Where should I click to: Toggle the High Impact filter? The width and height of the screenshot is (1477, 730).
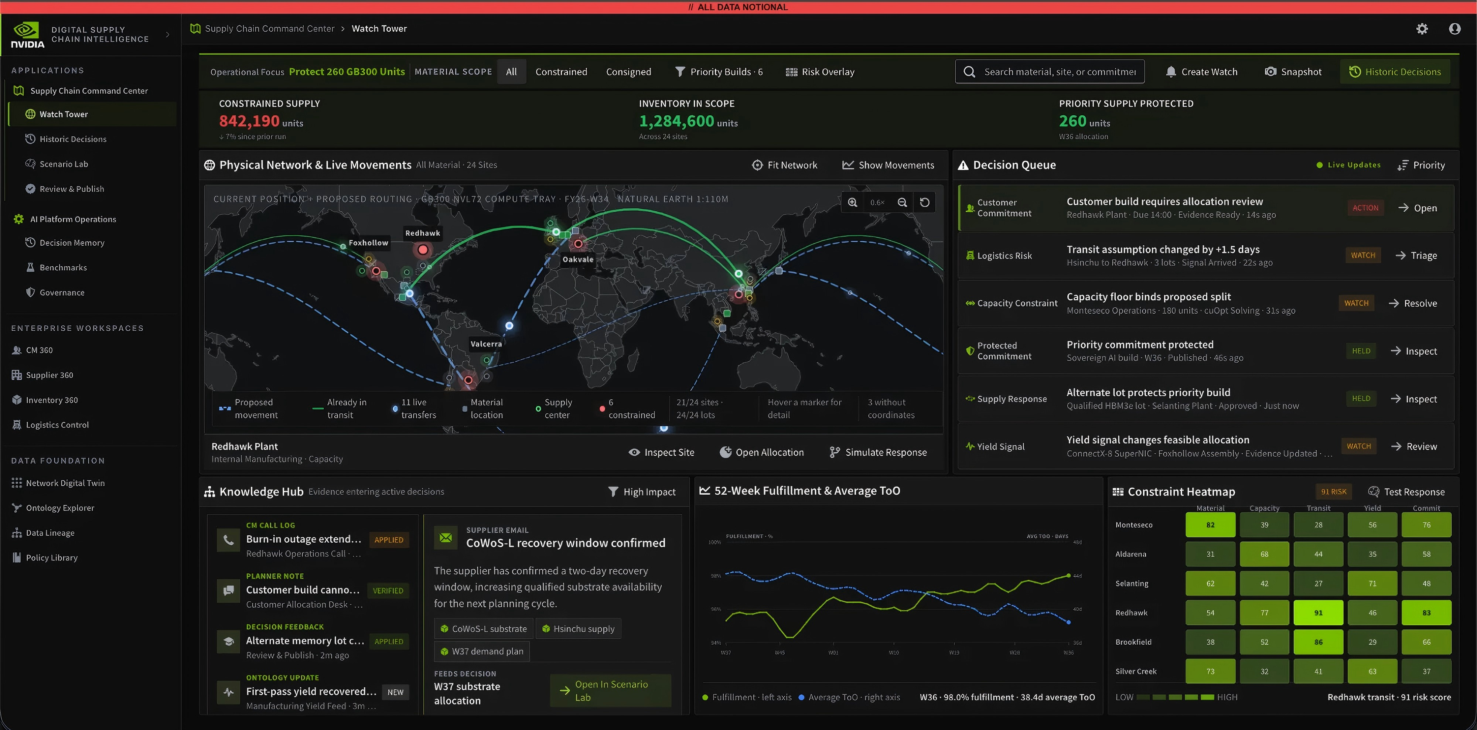click(642, 492)
